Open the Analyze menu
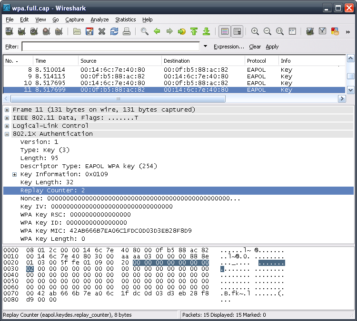This screenshot has width=357, height=321. (99, 19)
